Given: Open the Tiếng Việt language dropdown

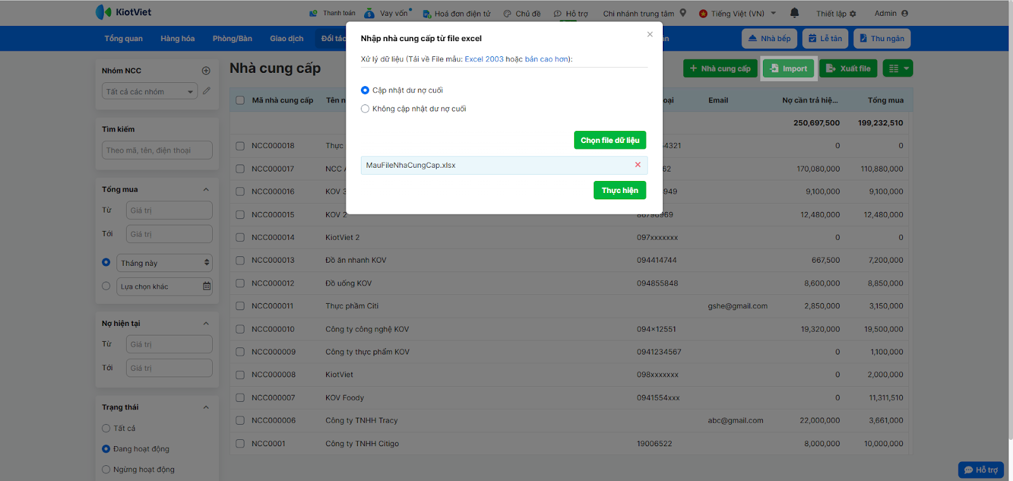Looking at the screenshot, I should point(738,13).
